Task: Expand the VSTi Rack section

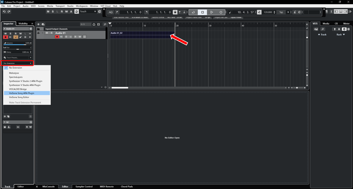Action: pyautogui.click(x=341, y=35)
